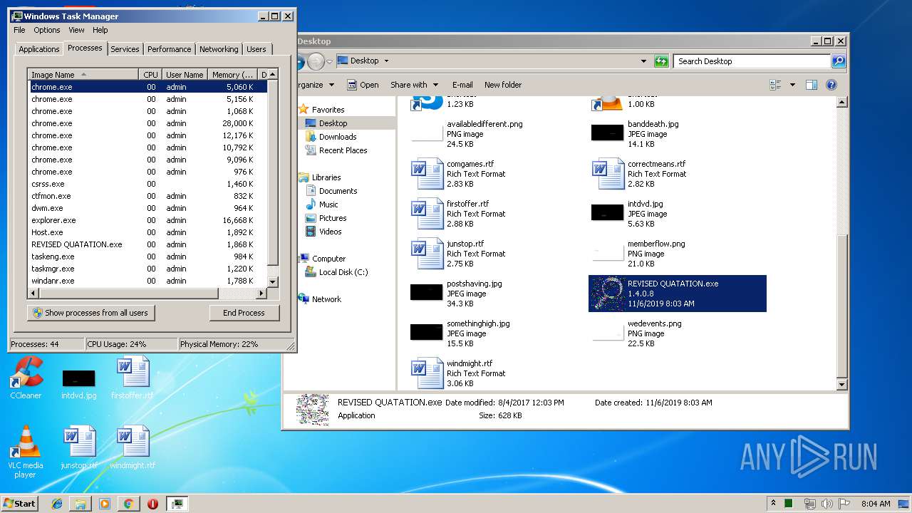Image resolution: width=912 pixels, height=513 pixels.
Task: Select REVISED QUATATION.exe in Explorer file list
Action: point(677,294)
